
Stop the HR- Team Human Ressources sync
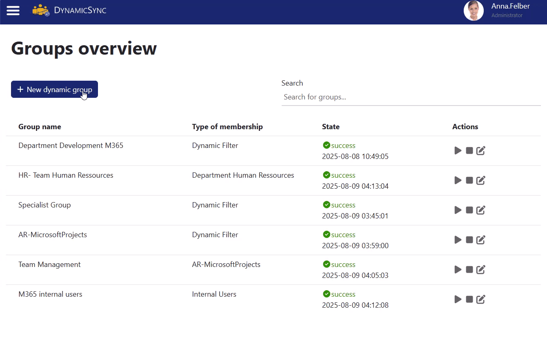[469, 180]
